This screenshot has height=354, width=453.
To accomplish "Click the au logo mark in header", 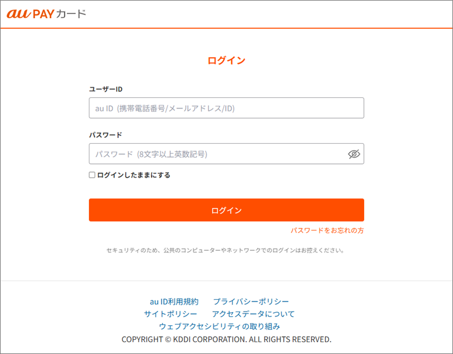I will click(18, 14).
